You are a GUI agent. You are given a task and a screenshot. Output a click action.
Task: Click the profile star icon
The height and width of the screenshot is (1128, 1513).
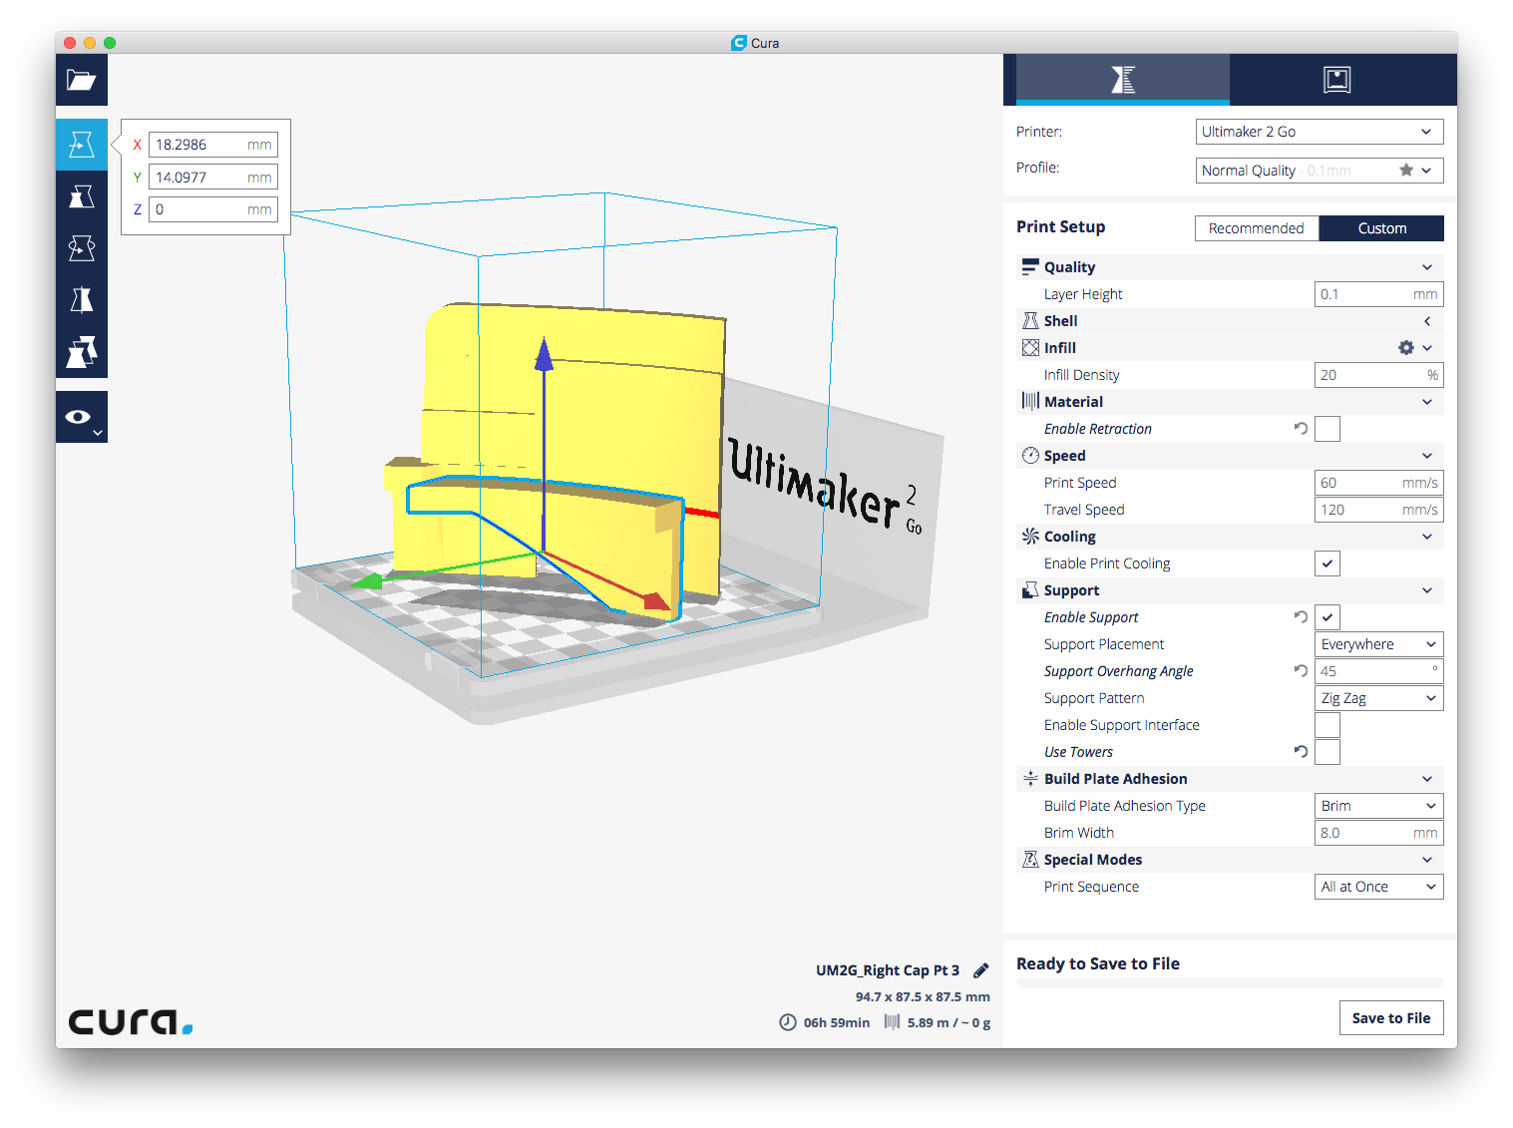click(1406, 171)
